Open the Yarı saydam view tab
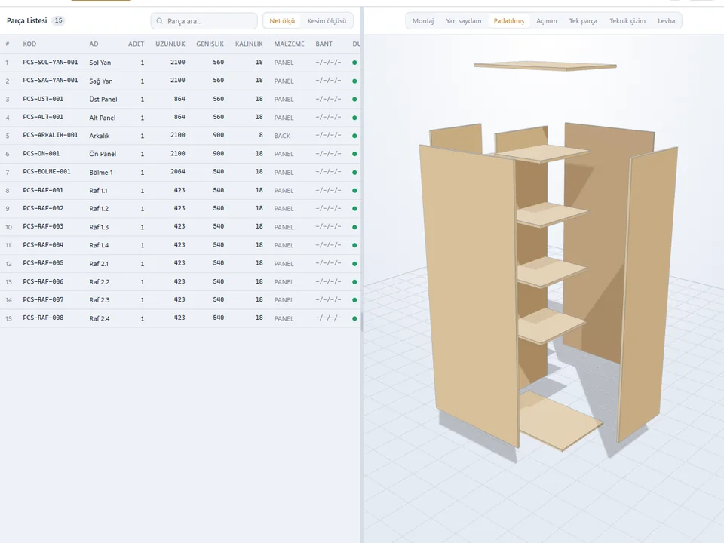This screenshot has height=543, width=724. pos(464,21)
